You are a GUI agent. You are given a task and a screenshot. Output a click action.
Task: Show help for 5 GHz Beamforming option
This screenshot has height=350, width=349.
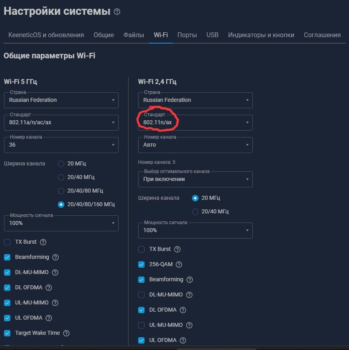(x=56, y=257)
